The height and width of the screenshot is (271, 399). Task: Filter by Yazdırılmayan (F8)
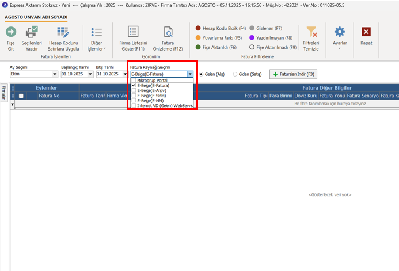pyautogui.click(x=271, y=38)
